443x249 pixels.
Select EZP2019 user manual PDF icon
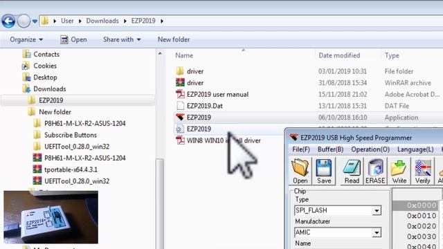[x=180, y=94]
